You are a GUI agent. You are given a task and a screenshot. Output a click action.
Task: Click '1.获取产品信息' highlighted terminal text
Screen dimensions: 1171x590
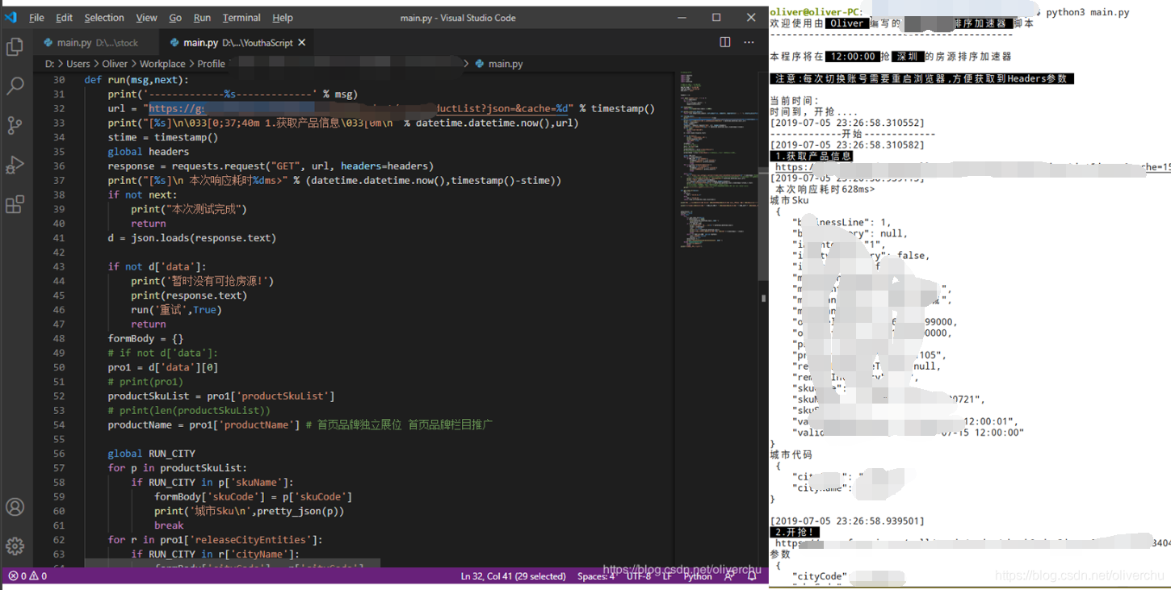[x=812, y=156]
